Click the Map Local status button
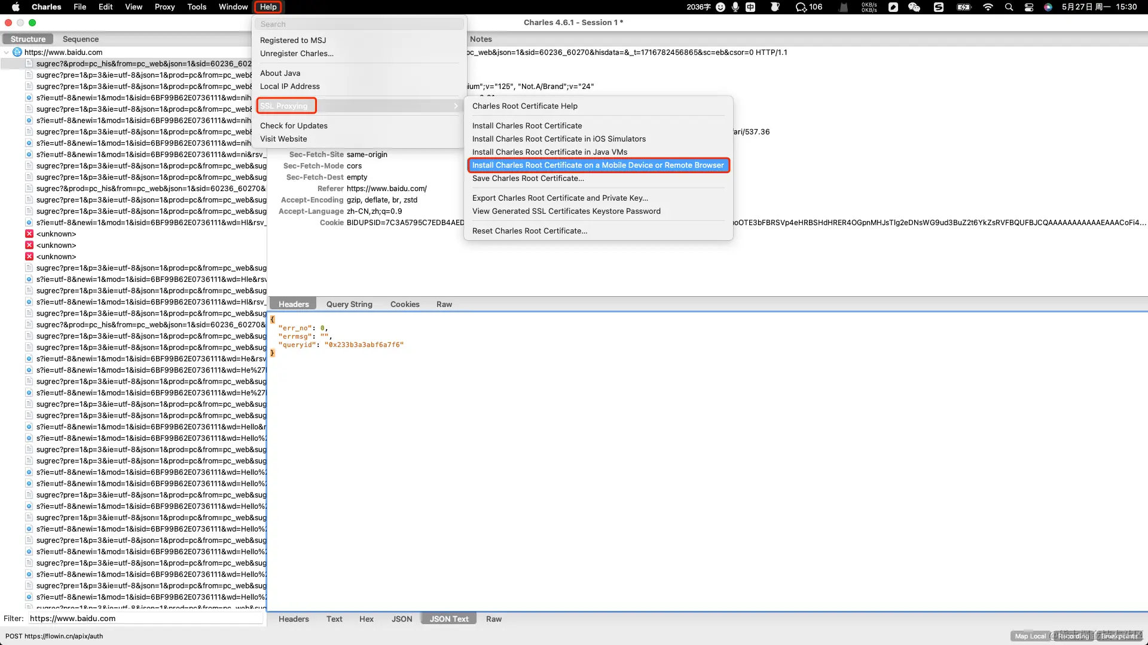Viewport: 1148px width, 645px height. coord(1030,637)
